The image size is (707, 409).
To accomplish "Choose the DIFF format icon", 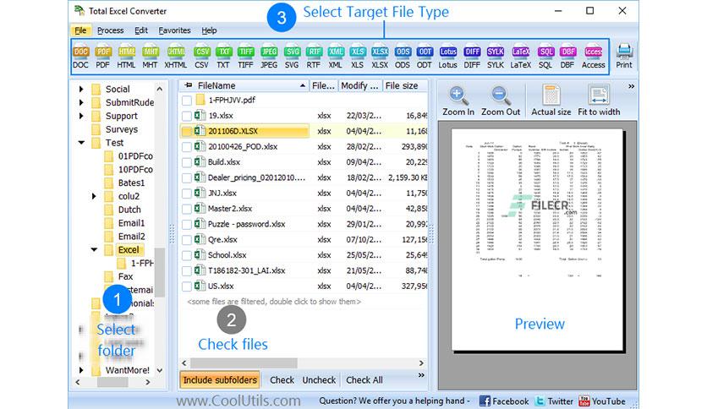I will 472,57.
